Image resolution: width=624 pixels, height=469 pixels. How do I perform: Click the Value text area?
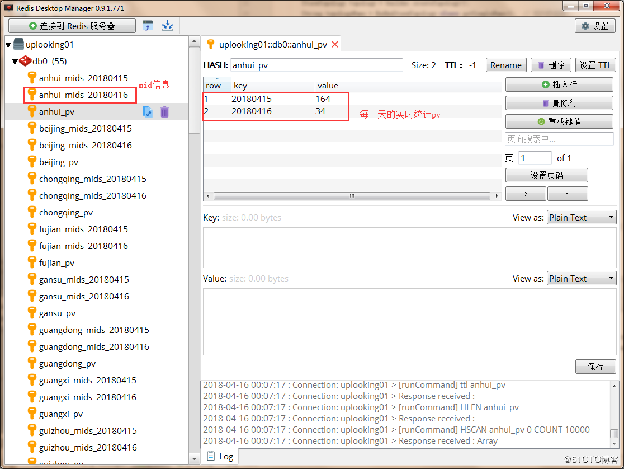tap(409, 322)
